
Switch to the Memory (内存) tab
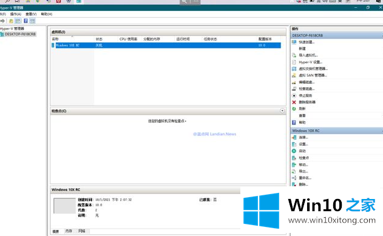pyautogui.click(x=69, y=231)
